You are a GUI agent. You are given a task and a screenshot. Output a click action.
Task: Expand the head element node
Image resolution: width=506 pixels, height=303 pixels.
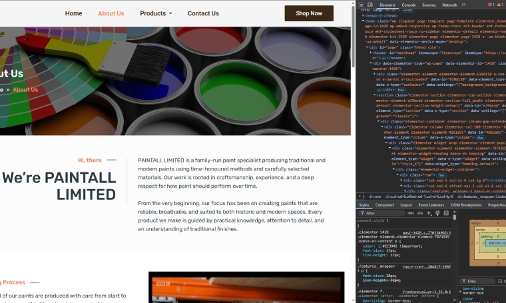[x=363, y=15]
